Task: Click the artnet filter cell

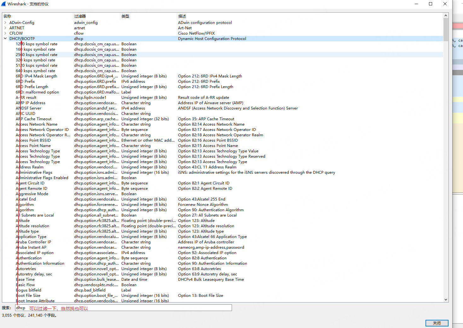Action: coord(79,28)
